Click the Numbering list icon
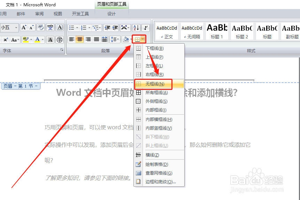Image resolution: width=300 pixels, height=200 pixels. click(x=84, y=28)
